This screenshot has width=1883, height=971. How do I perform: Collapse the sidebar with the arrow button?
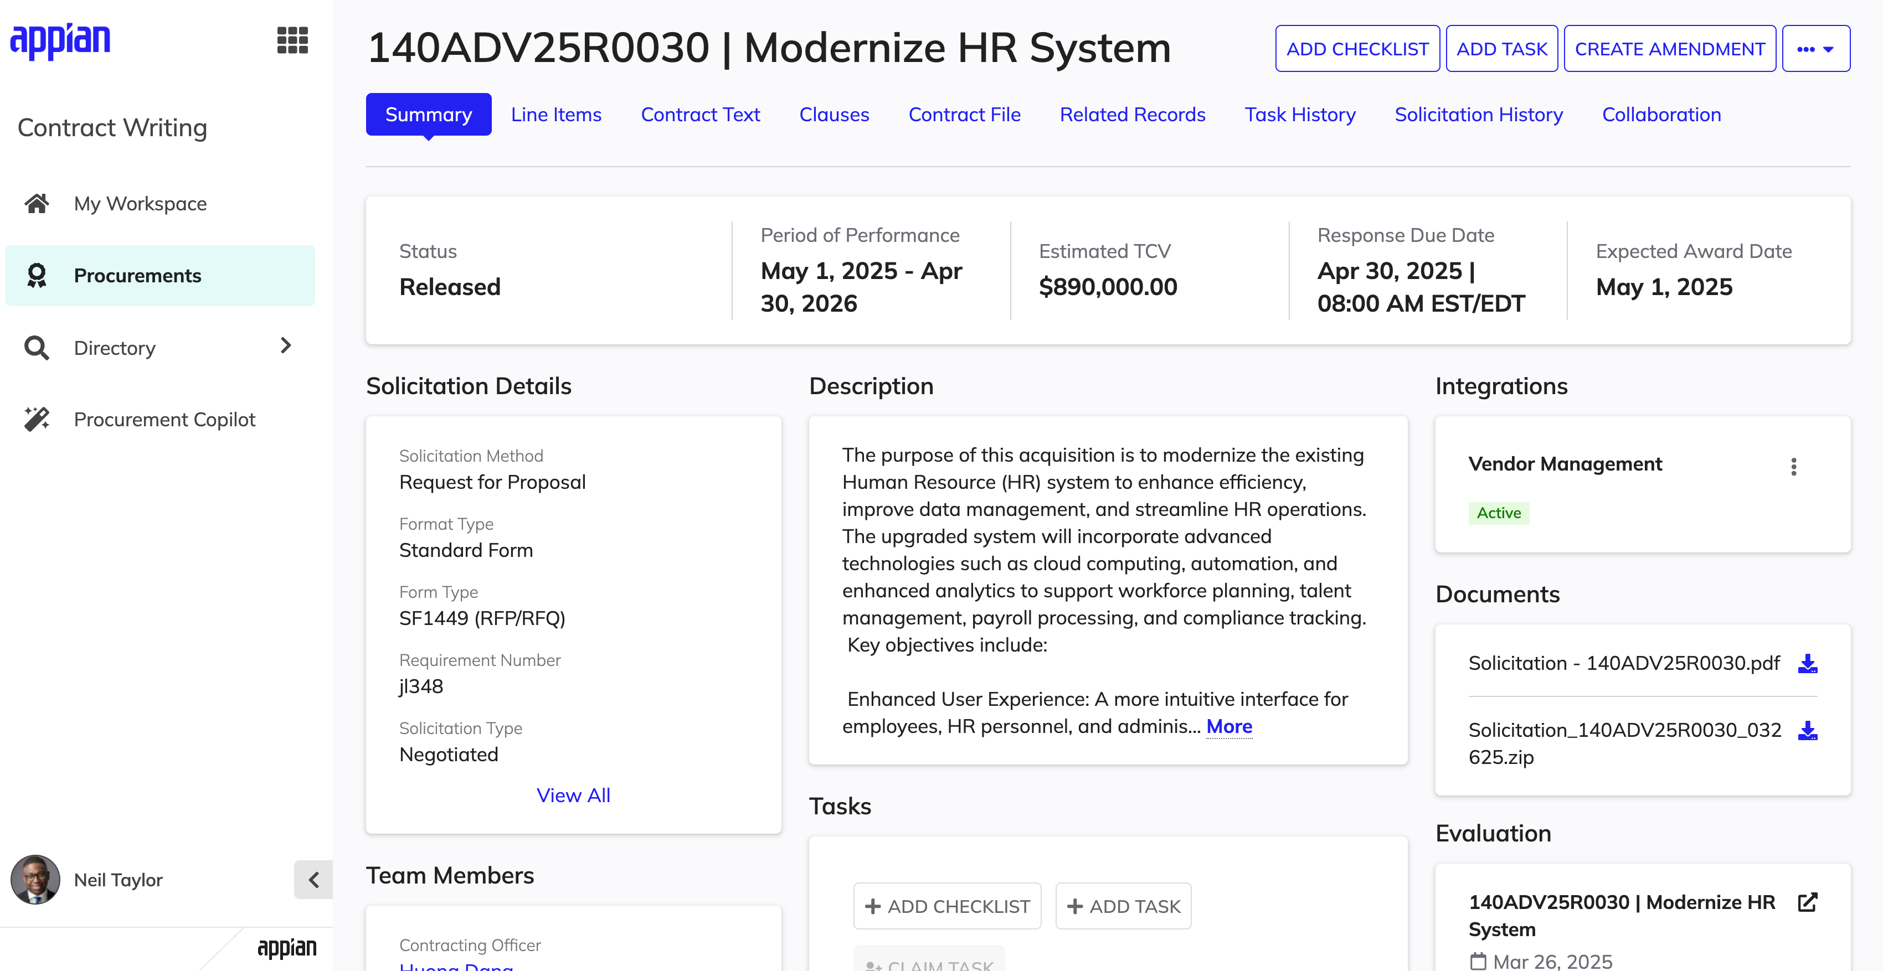coord(313,880)
